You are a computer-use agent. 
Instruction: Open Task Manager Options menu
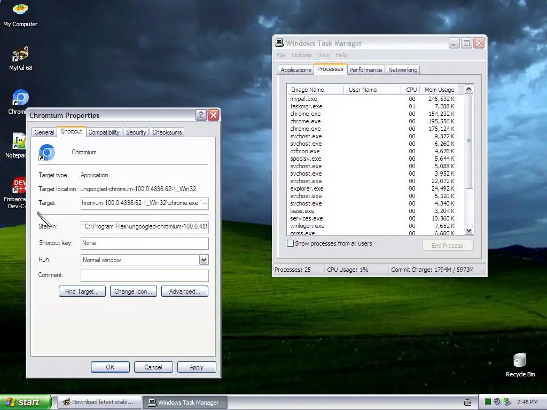301,55
